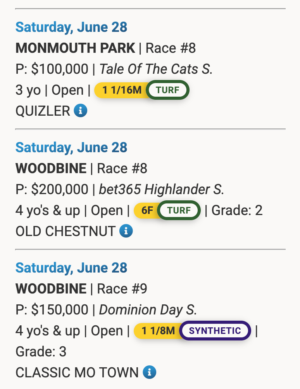Click WOODBINE track name for Race #8

(51, 168)
